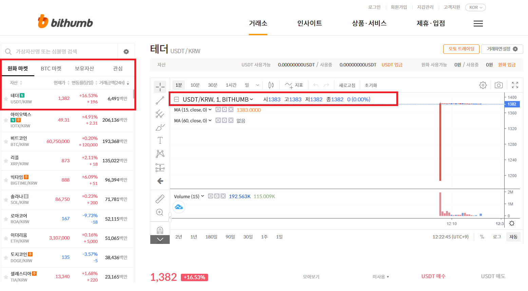Click the undo arrow in chart toolbar
The image size is (528, 291).
(316, 85)
